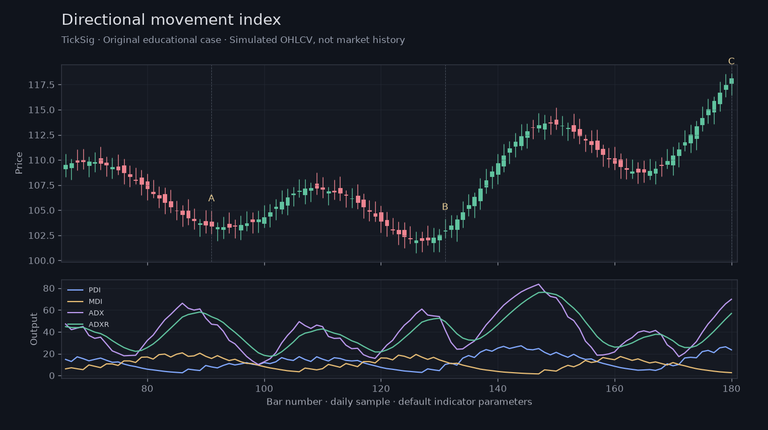The height and width of the screenshot is (430, 768).
Task: Click the ADXR legend entry
Action: coord(87,325)
